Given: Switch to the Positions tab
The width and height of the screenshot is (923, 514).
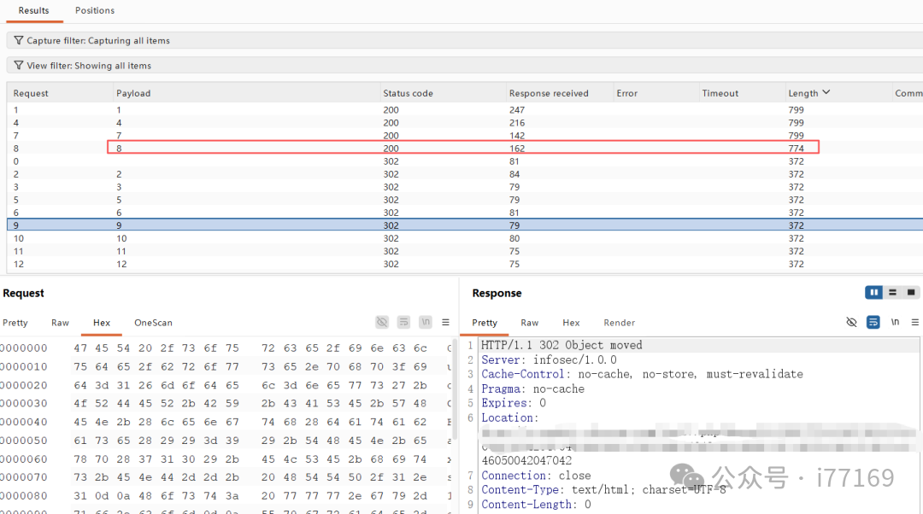Looking at the screenshot, I should pos(94,10).
